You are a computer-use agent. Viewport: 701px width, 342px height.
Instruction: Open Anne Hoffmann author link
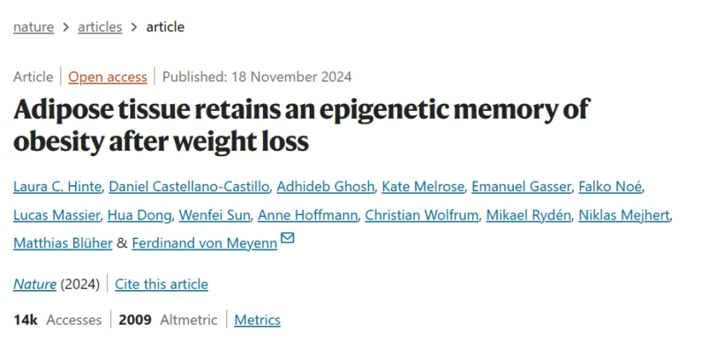(x=307, y=215)
